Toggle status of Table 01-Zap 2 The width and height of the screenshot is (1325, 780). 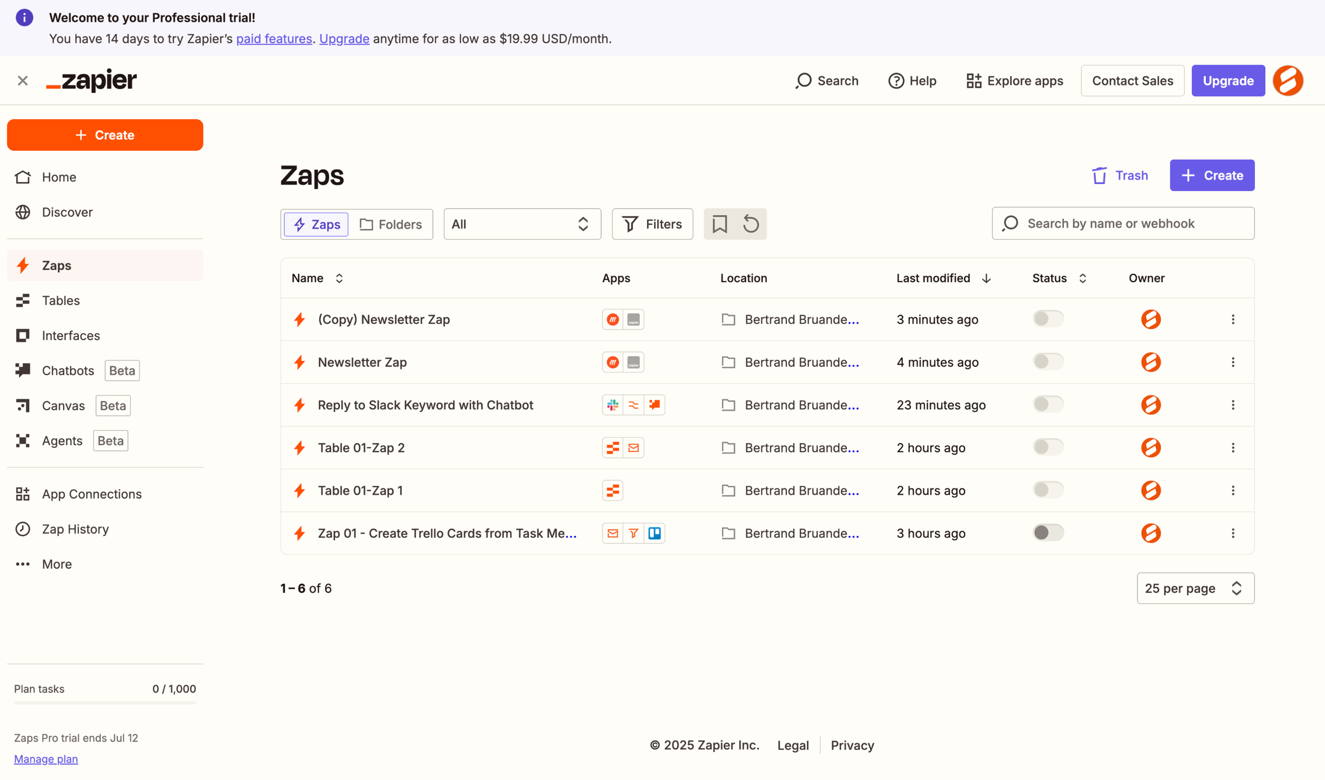pos(1047,447)
